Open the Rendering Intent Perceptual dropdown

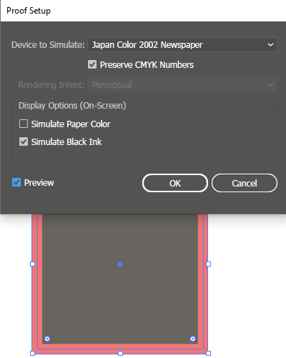182,84
